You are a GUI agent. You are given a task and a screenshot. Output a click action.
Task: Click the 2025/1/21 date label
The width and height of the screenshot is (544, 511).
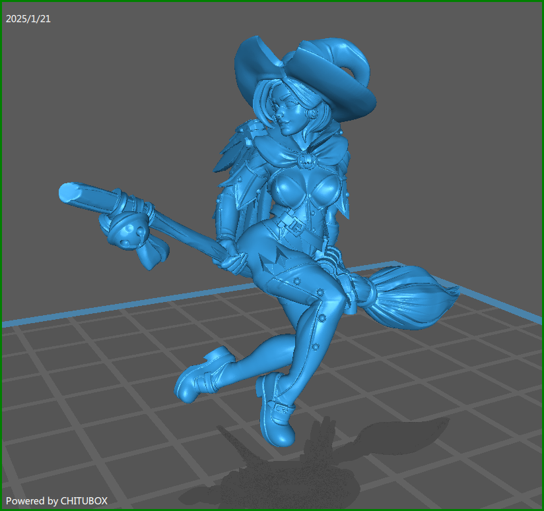(28, 18)
